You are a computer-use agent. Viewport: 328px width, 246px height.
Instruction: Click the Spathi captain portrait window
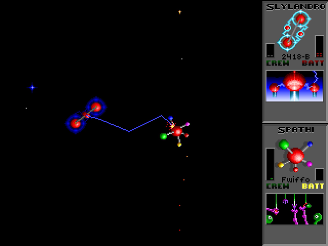pyautogui.click(x=295, y=209)
